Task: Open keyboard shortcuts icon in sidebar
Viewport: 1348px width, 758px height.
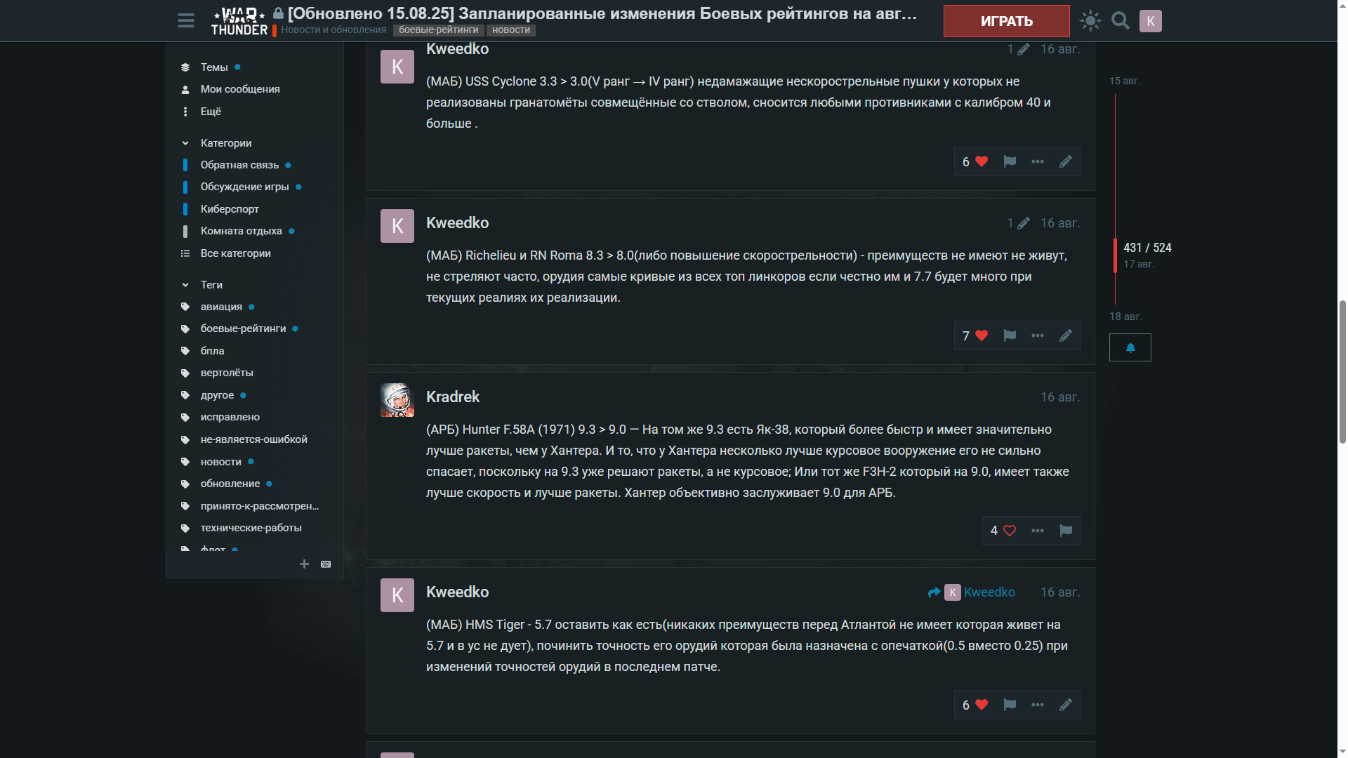Action: (x=326, y=564)
